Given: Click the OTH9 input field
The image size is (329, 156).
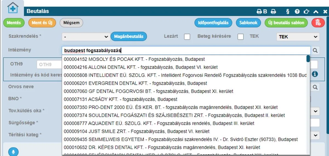Looking at the screenshot, I should click(x=49, y=64).
